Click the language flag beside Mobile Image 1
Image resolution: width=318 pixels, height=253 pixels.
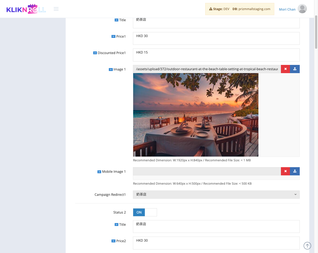[99, 172]
